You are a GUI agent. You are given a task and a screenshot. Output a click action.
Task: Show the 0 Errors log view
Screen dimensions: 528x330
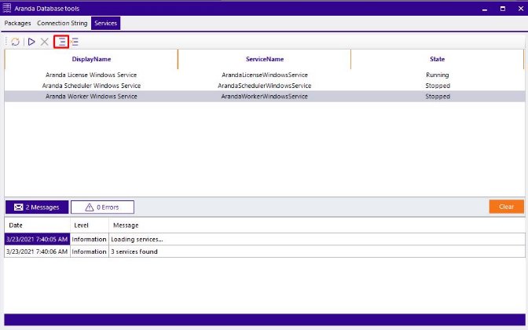point(102,207)
